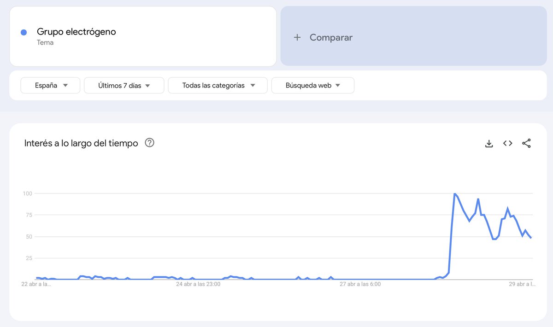Edit the Grupo electrógeno search term
This screenshot has height=327, width=553.
click(x=143, y=36)
